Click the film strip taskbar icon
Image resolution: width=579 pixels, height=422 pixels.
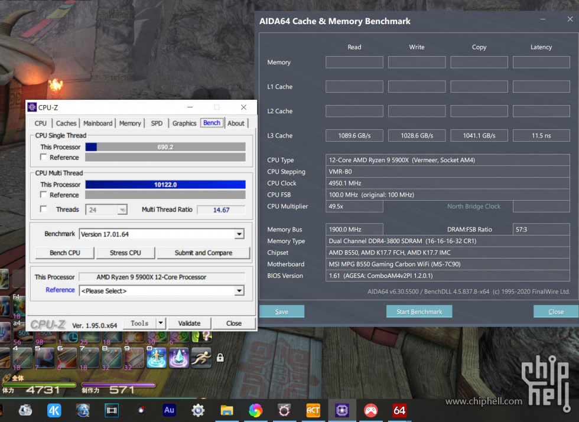click(x=112, y=410)
